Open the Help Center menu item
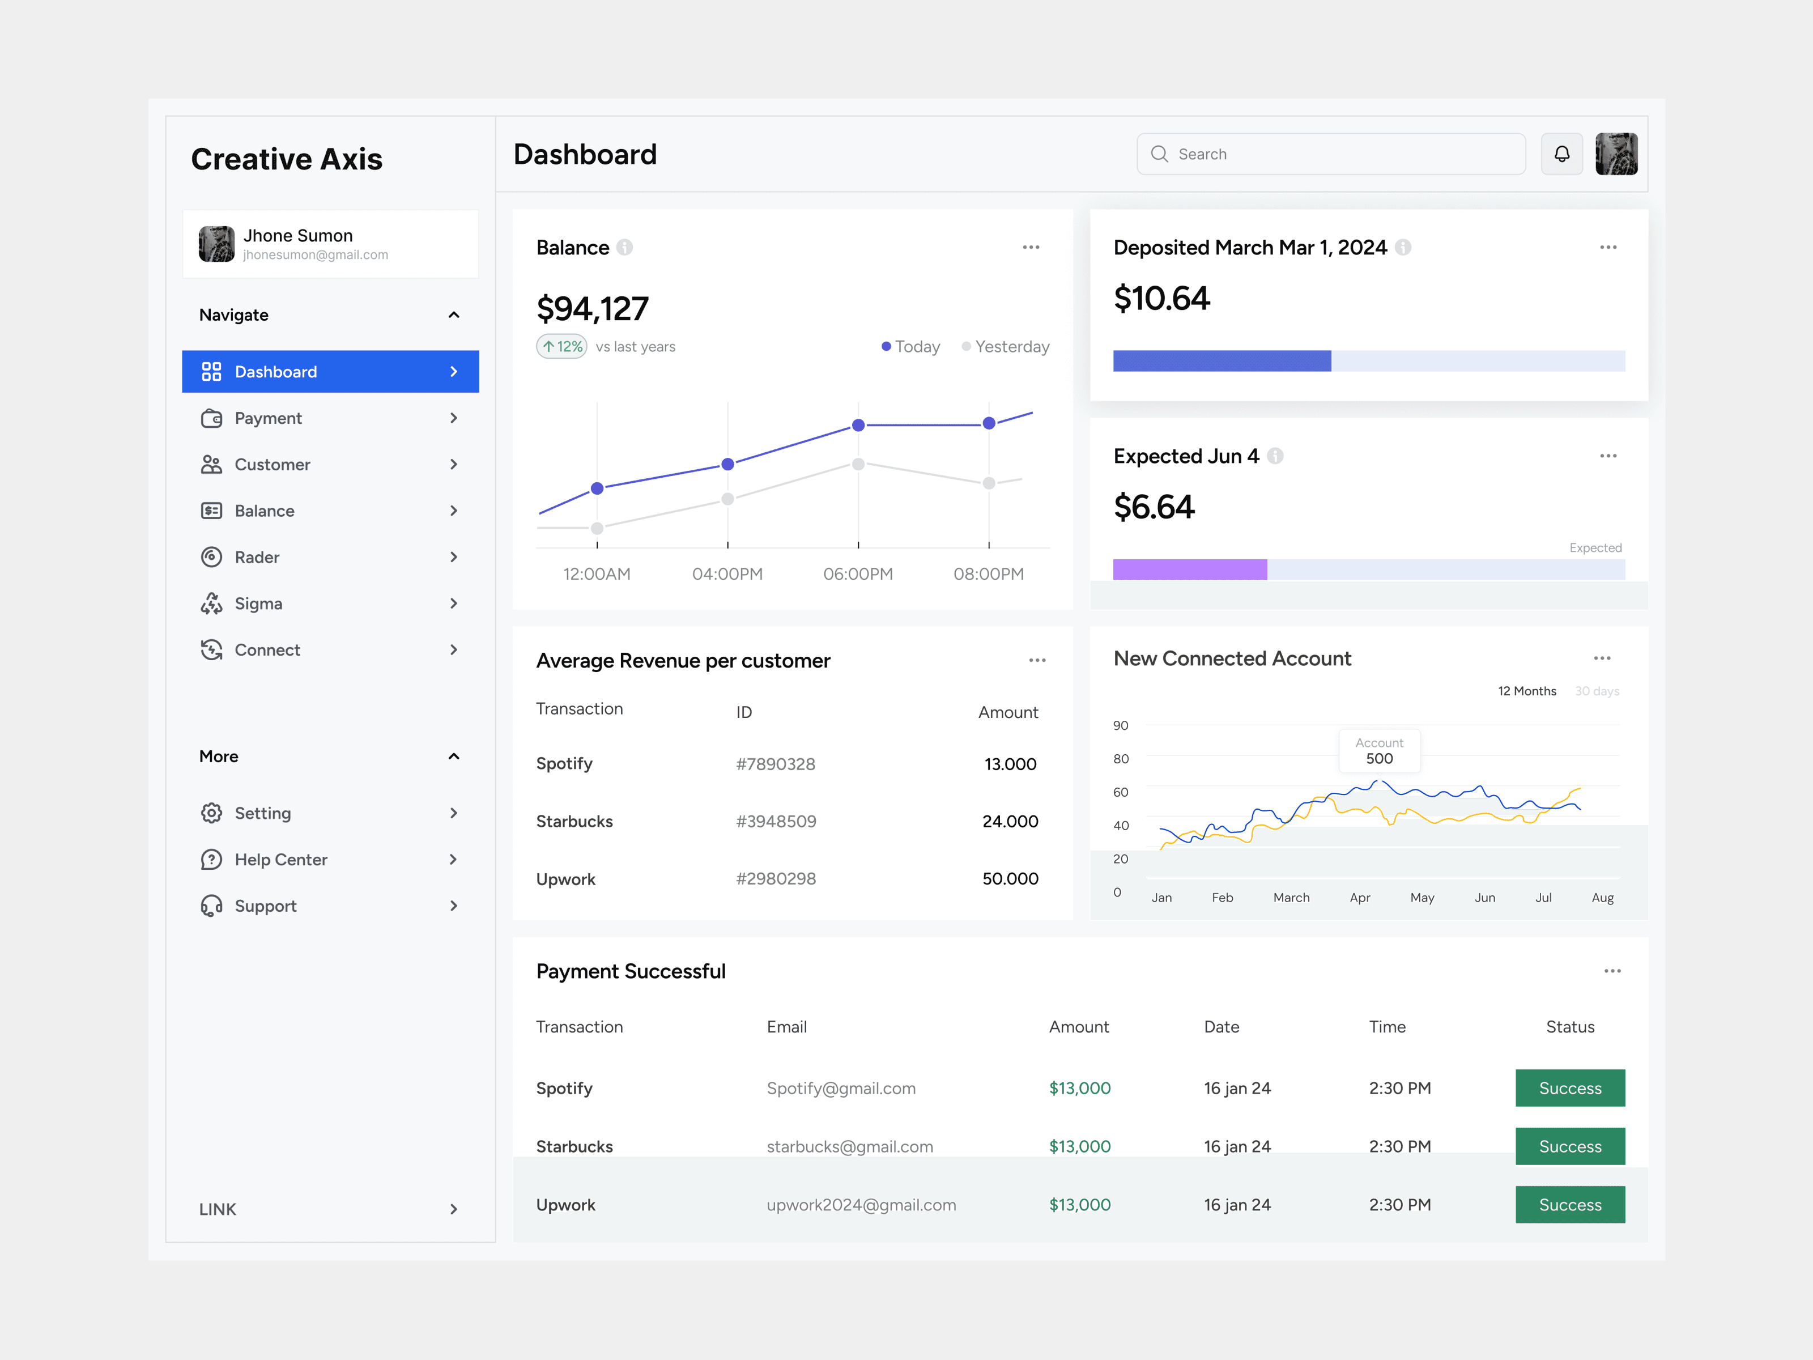The height and width of the screenshot is (1360, 1813). (280, 860)
